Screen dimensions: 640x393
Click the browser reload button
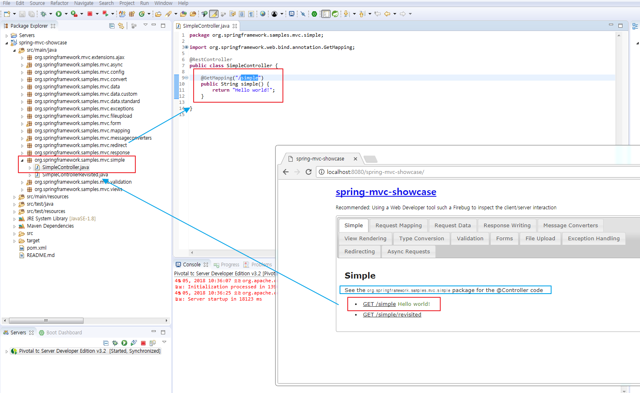[309, 172]
